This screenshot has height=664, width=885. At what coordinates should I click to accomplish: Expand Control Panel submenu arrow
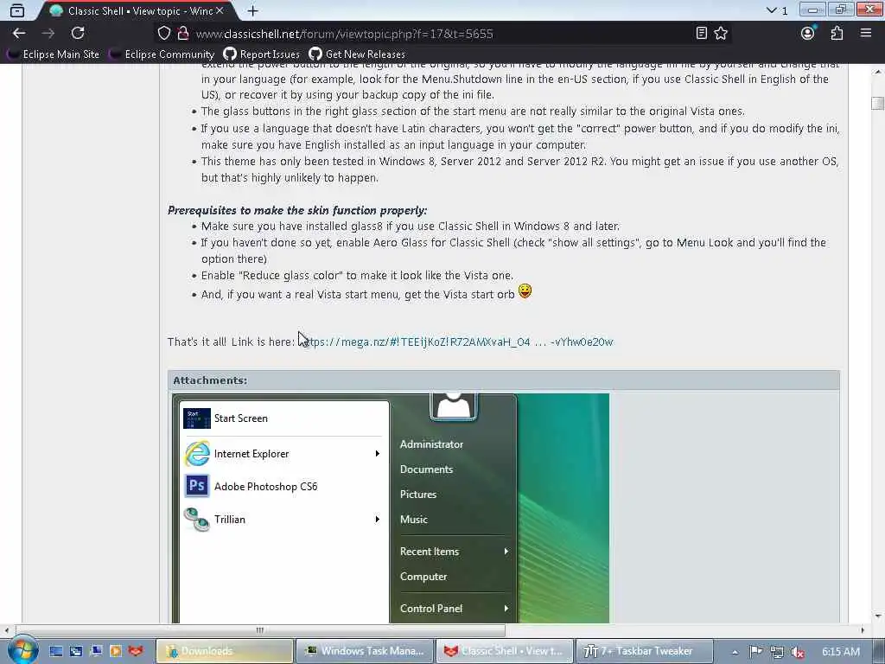506,608
